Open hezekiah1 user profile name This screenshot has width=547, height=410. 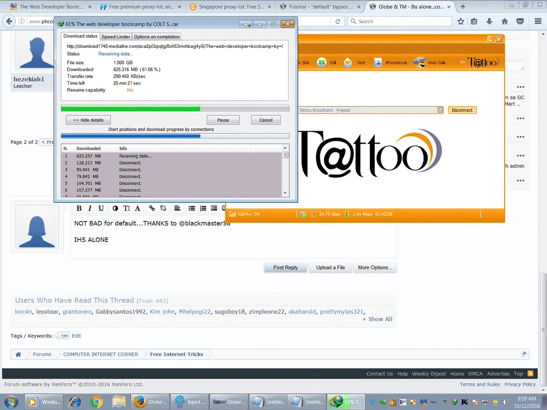(x=29, y=79)
